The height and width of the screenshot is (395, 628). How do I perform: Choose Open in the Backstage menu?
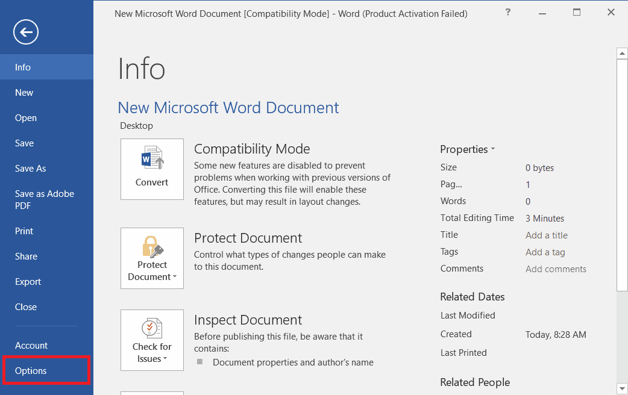pyautogui.click(x=46, y=117)
